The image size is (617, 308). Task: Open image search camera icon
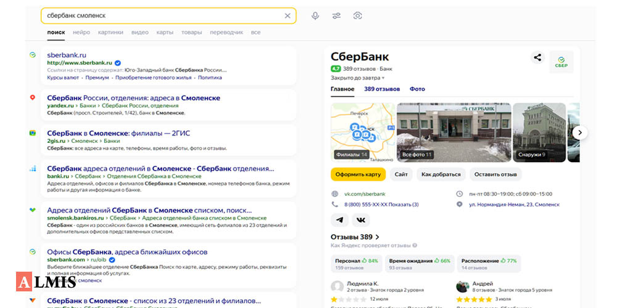(x=358, y=16)
